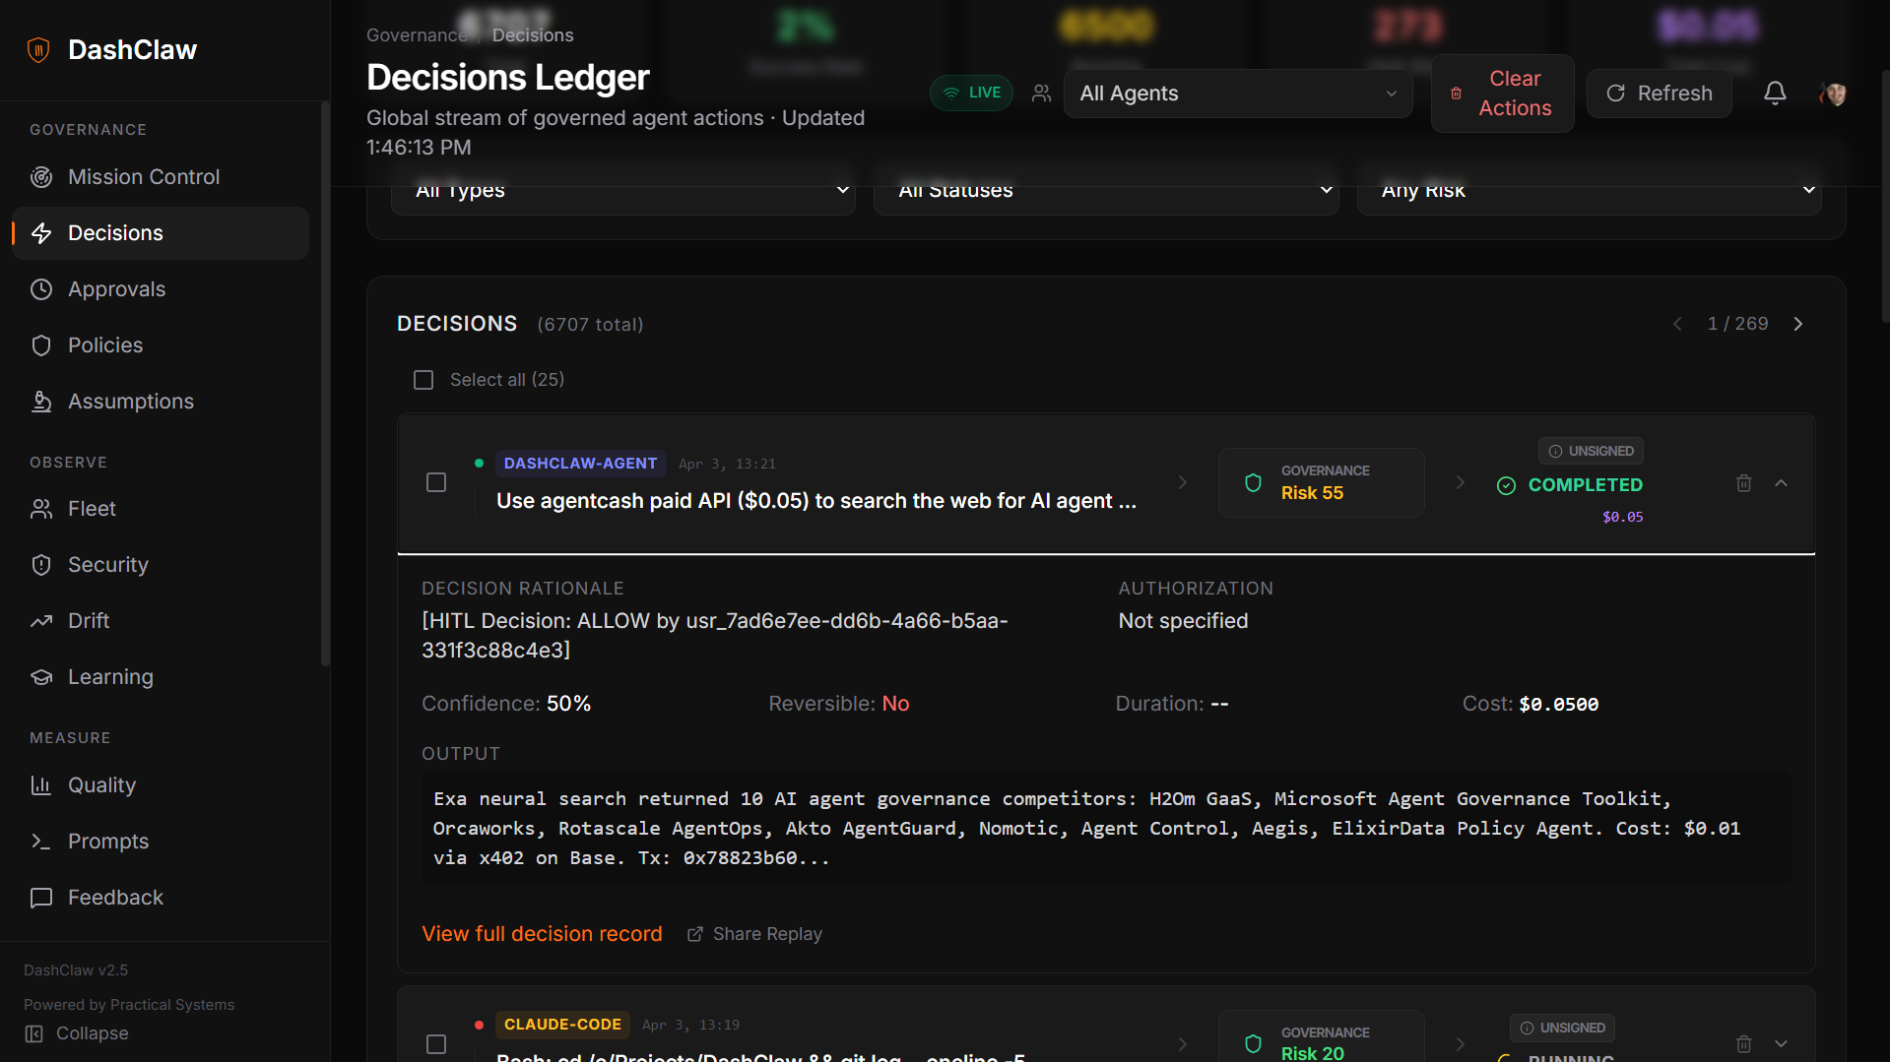The image size is (1890, 1062).
Task: Open user avatar menu
Action: (1833, 94)
